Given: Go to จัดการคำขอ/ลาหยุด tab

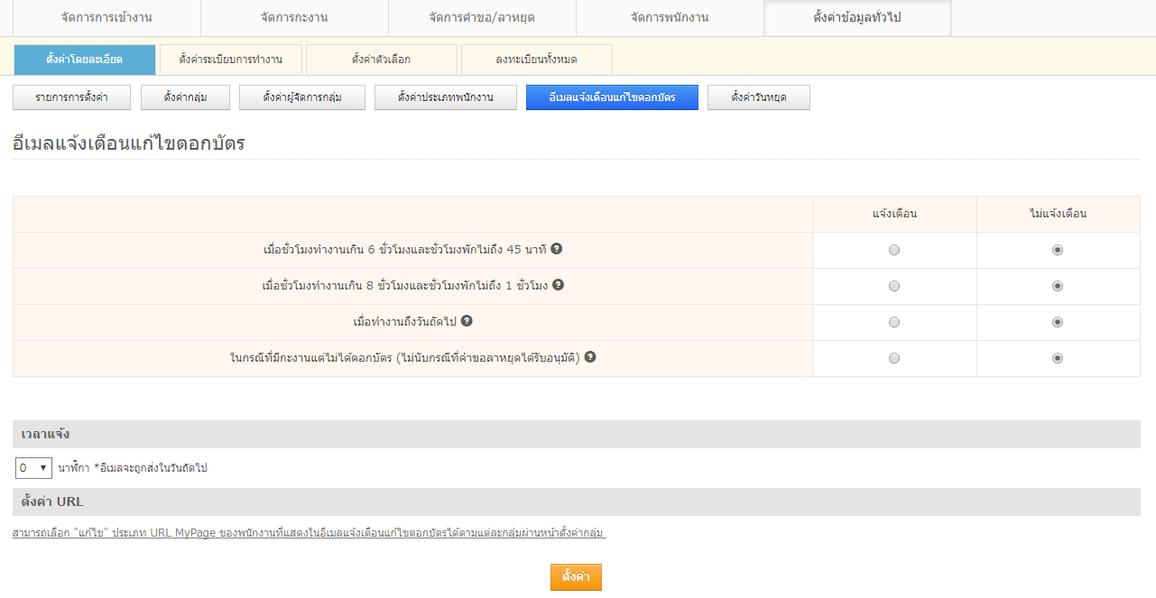Looking at the screenshot, I should pos(481,18).
